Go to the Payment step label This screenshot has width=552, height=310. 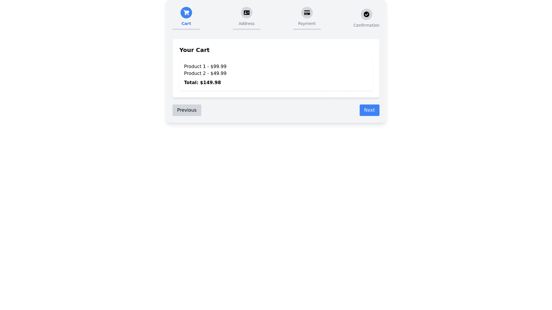click(x=307, y=24)
